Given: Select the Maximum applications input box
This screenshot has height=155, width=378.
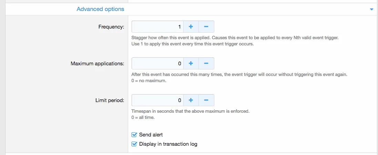Looking at the screenshot, I should click(157, 63).
